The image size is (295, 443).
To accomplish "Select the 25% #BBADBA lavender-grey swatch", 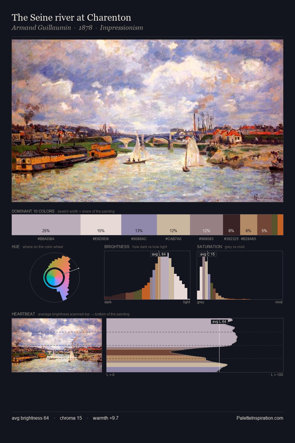I will [46, 225].
